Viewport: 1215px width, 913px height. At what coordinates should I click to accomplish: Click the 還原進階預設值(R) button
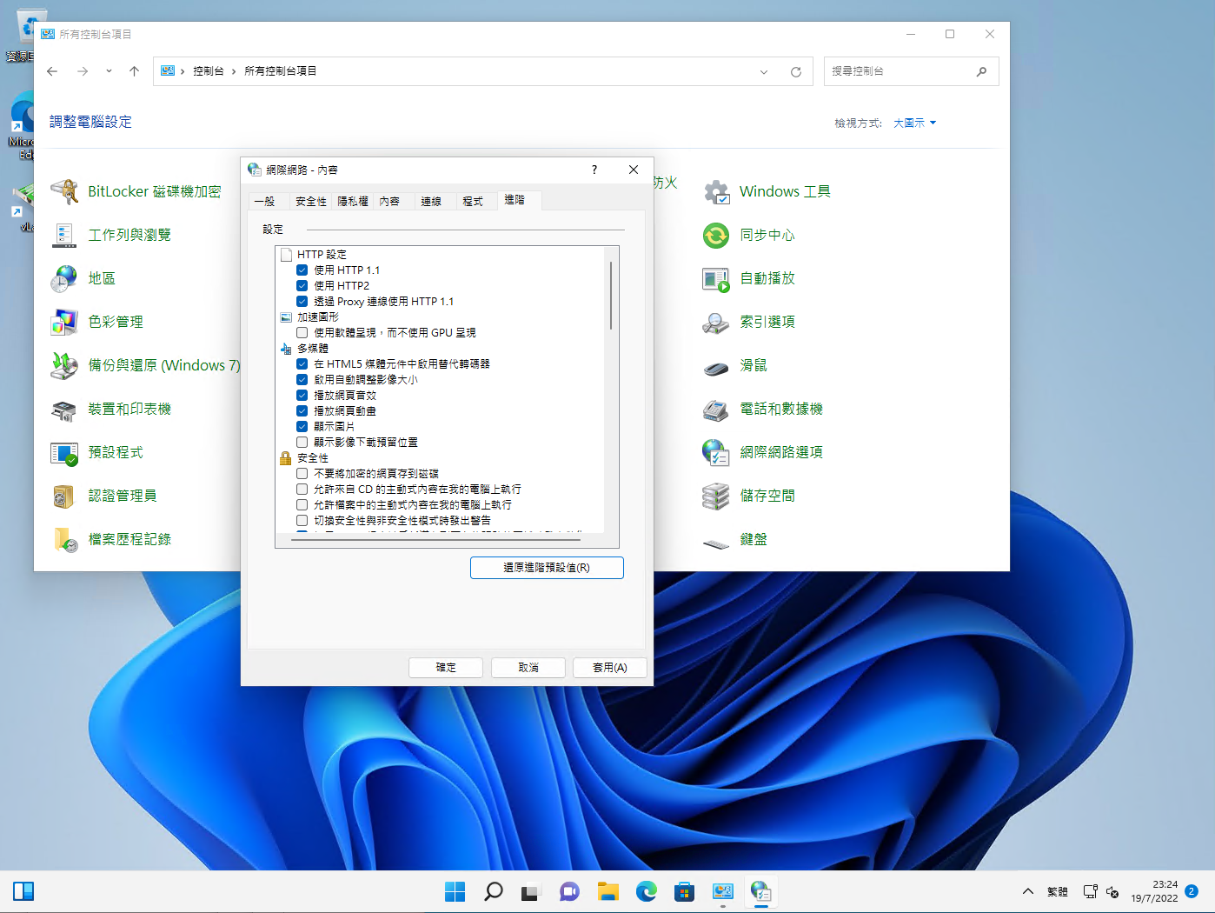coord(547,568)
